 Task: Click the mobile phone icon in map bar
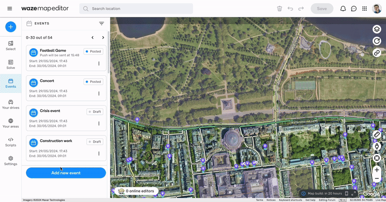pyautogui.click(x=346, y=193)
